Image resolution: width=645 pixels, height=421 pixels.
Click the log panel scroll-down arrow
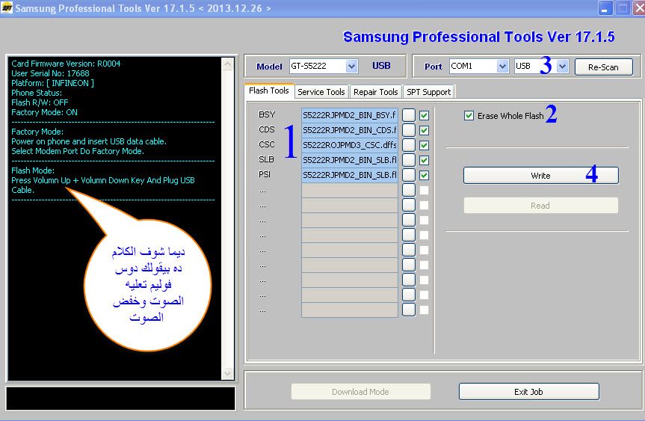pos(227,373)
